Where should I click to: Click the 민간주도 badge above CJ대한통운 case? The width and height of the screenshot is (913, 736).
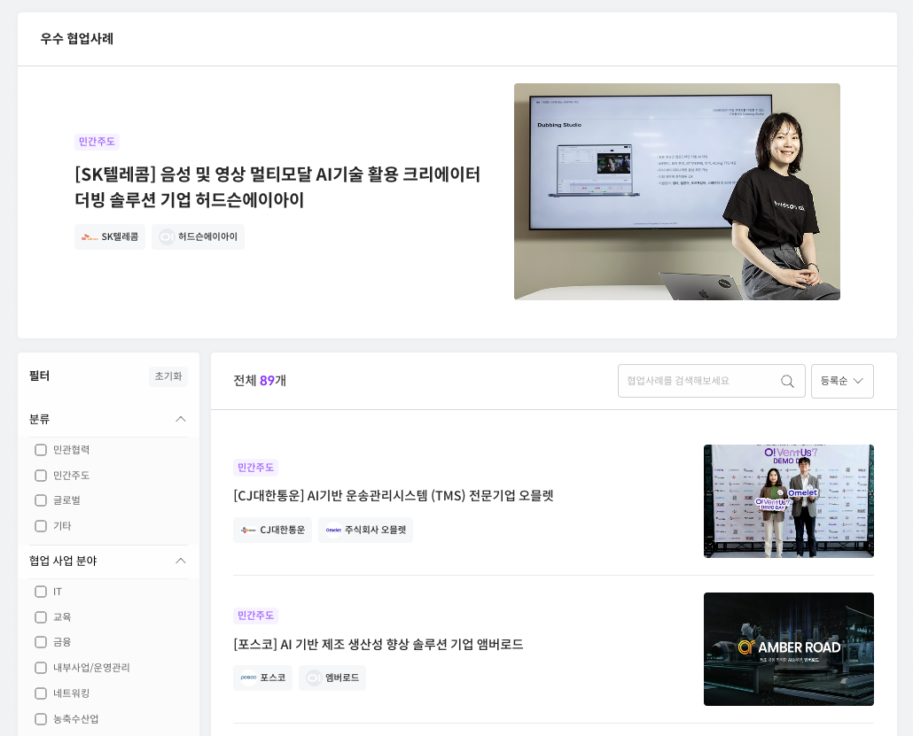click(x=255, y=468)
